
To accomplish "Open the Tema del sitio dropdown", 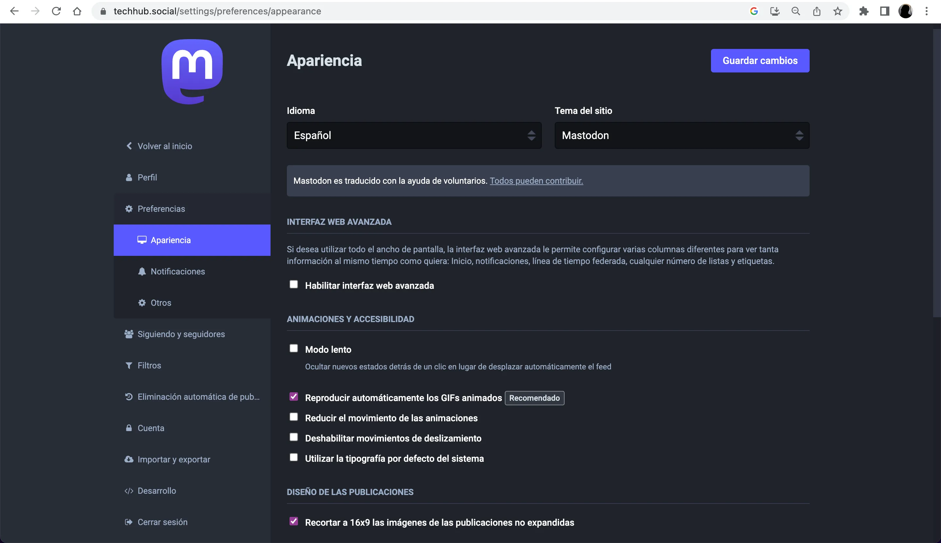I will pyautogui.click(x=682, y=135).
